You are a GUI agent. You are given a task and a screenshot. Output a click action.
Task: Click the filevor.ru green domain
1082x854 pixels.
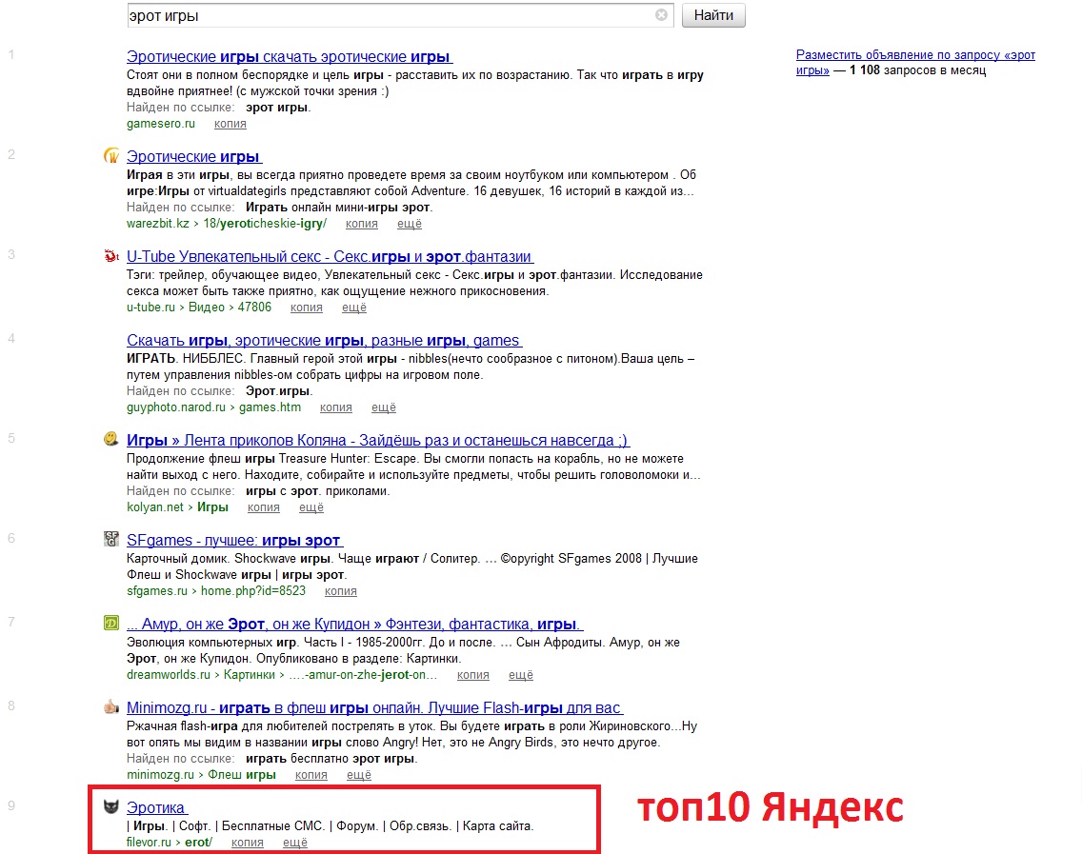coord(149,842)
